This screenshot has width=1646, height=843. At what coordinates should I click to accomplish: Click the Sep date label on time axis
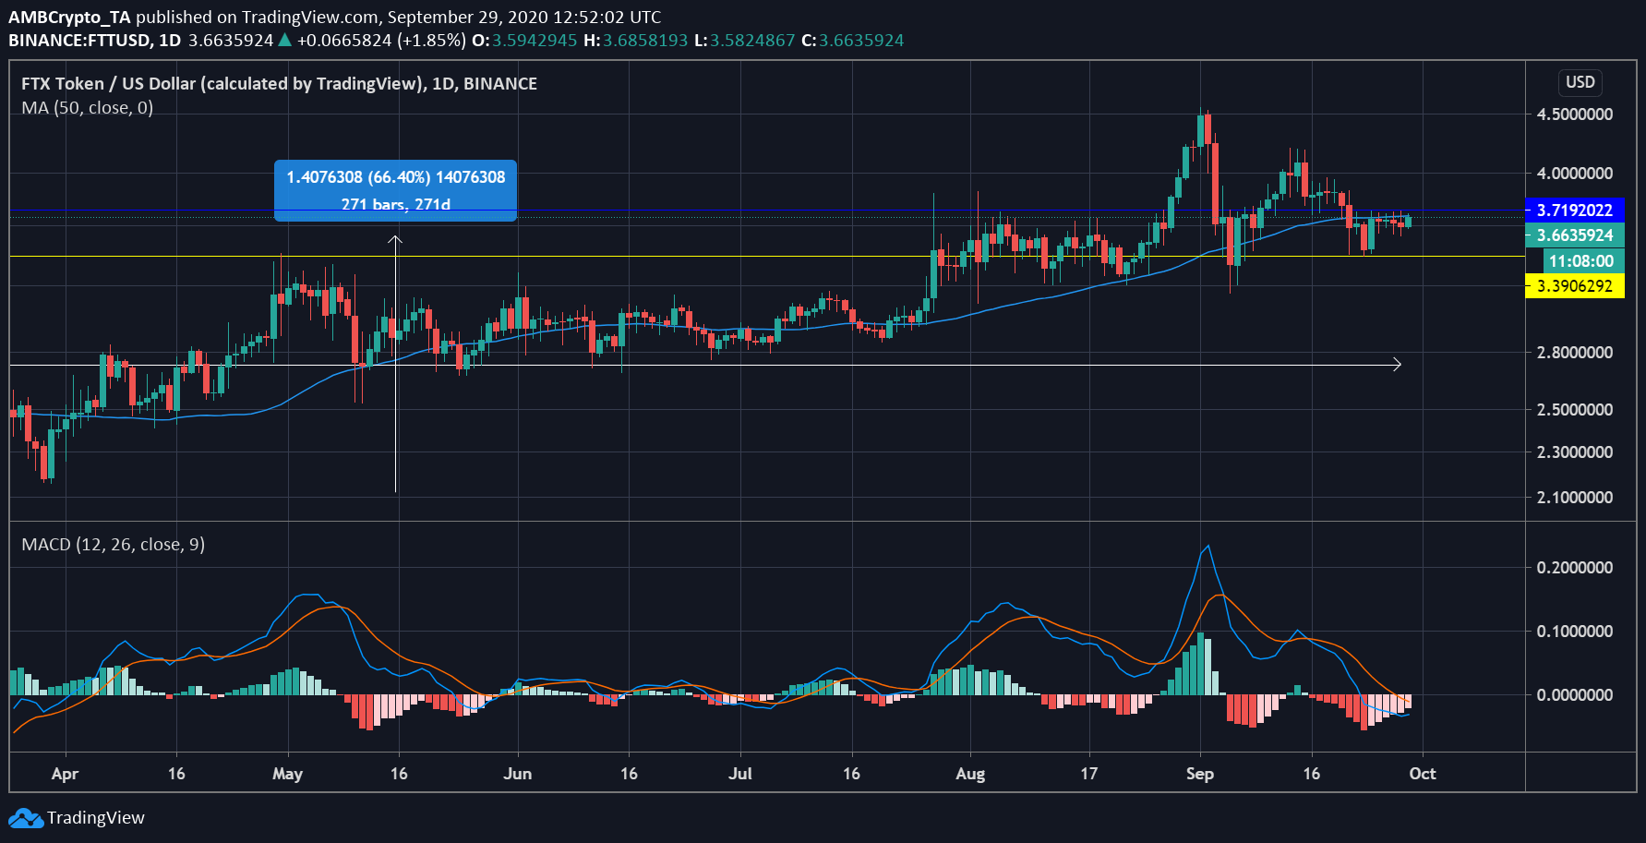[x=1199, y=774]
